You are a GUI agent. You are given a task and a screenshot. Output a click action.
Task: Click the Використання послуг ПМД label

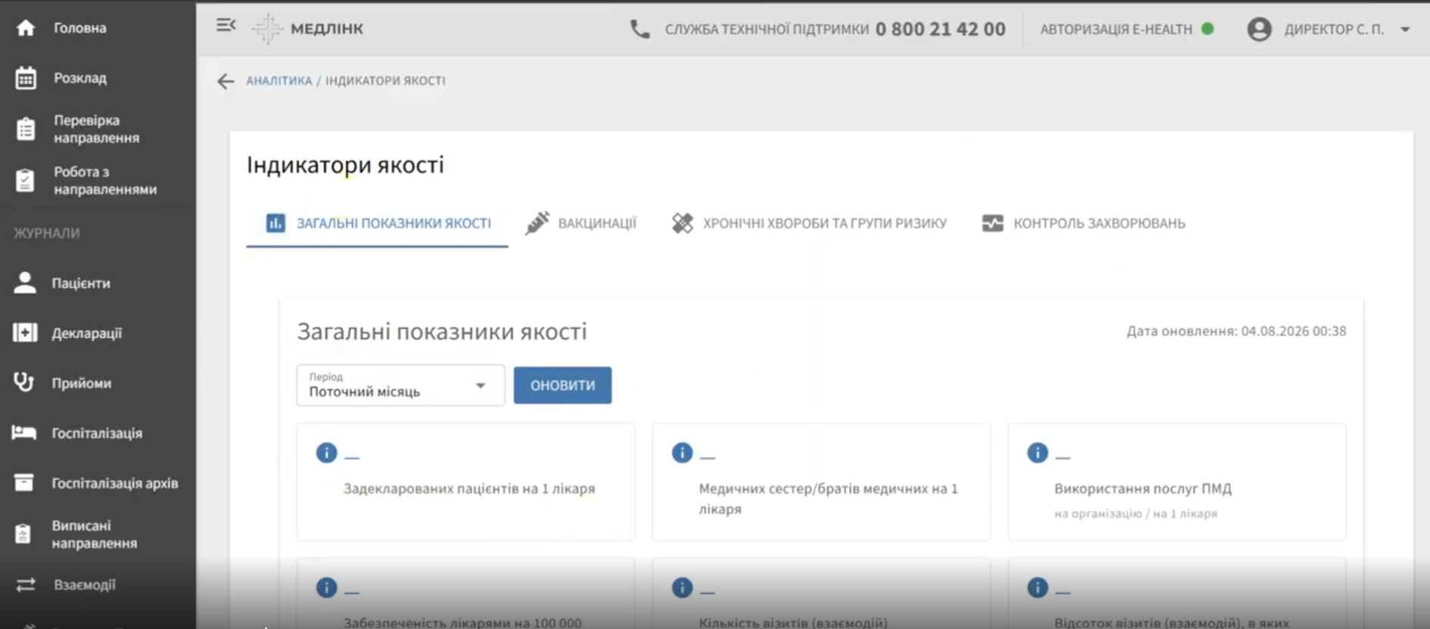click(1143, 488)
